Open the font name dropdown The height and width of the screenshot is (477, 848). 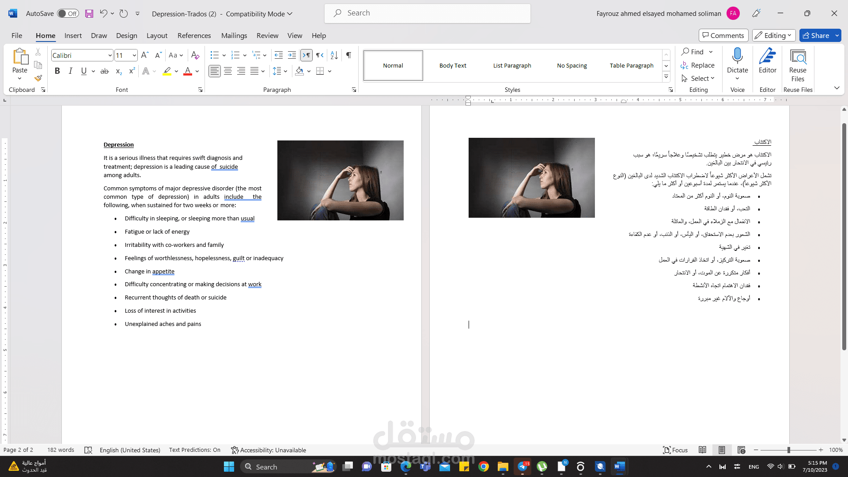click(x=110, y=56)
